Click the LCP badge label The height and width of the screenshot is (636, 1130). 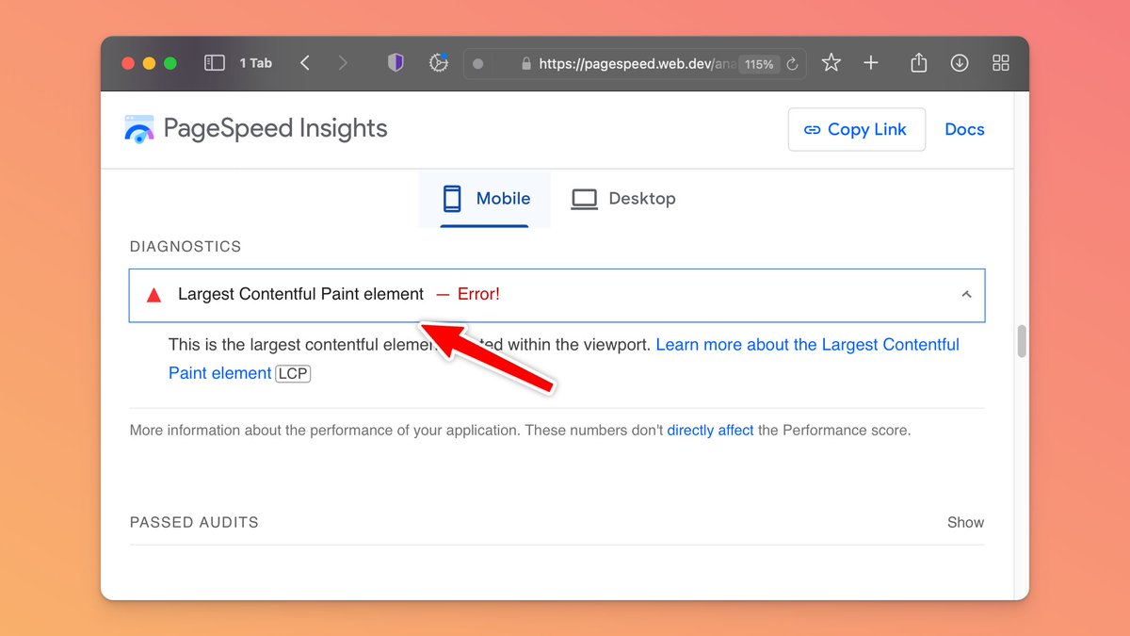click(293, 373)
